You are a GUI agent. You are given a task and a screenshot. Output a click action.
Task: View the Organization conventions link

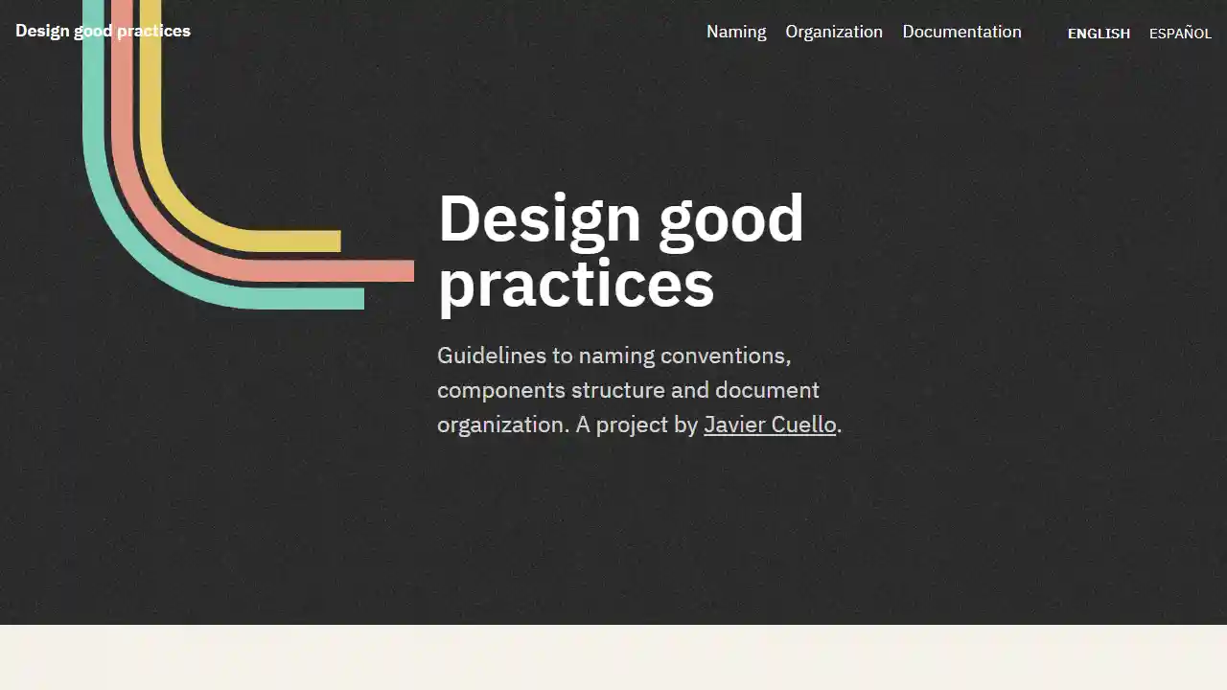tap(834, 32)
